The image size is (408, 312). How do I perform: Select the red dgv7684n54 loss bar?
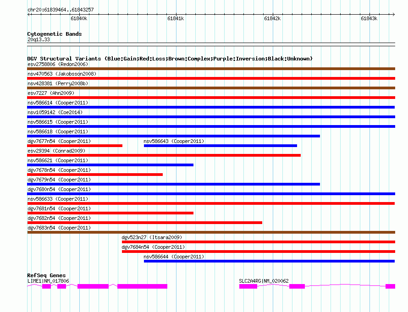(x=259, y=252)
